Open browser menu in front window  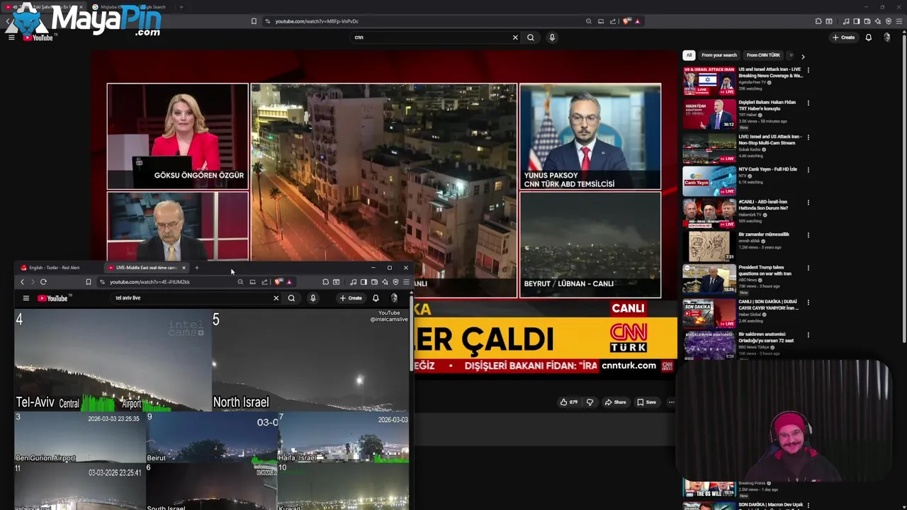(x=406, y=282)
